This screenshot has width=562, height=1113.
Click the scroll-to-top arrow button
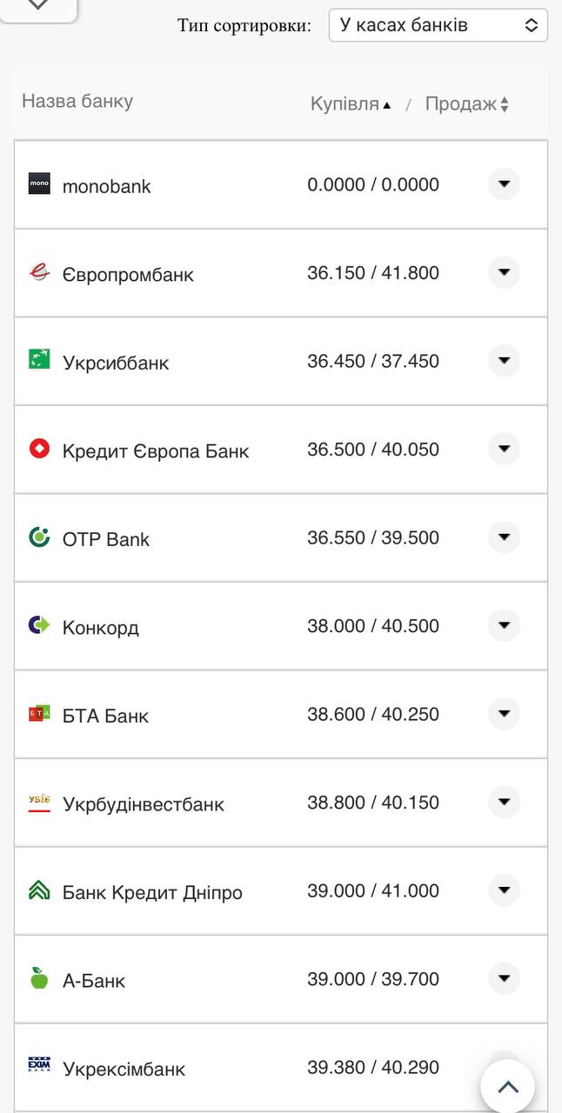pos(507,1085)
